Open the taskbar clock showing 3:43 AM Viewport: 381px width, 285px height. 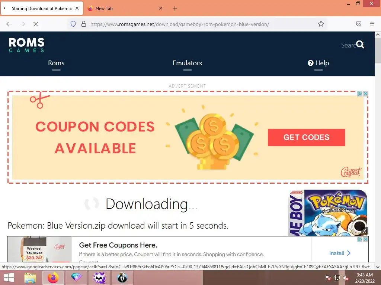tap(365, 278)
